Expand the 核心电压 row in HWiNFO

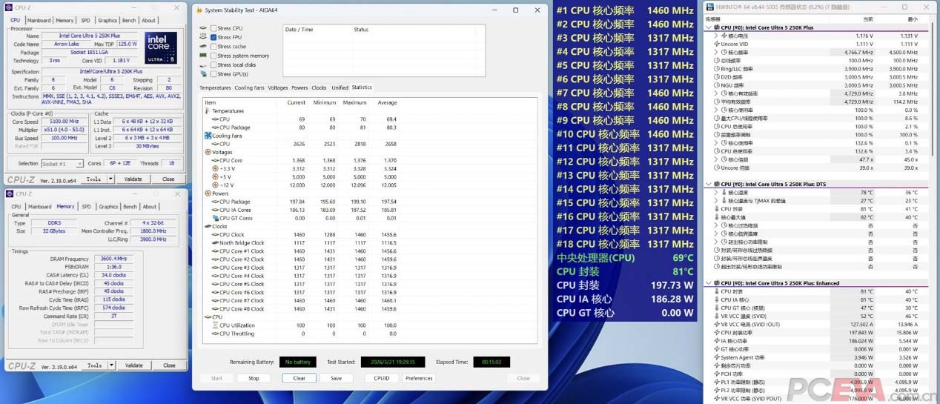tap(715, 36)
